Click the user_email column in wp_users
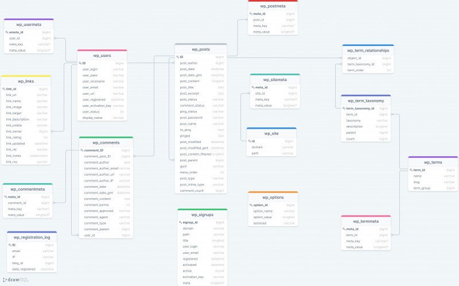 tap(102, 87)
